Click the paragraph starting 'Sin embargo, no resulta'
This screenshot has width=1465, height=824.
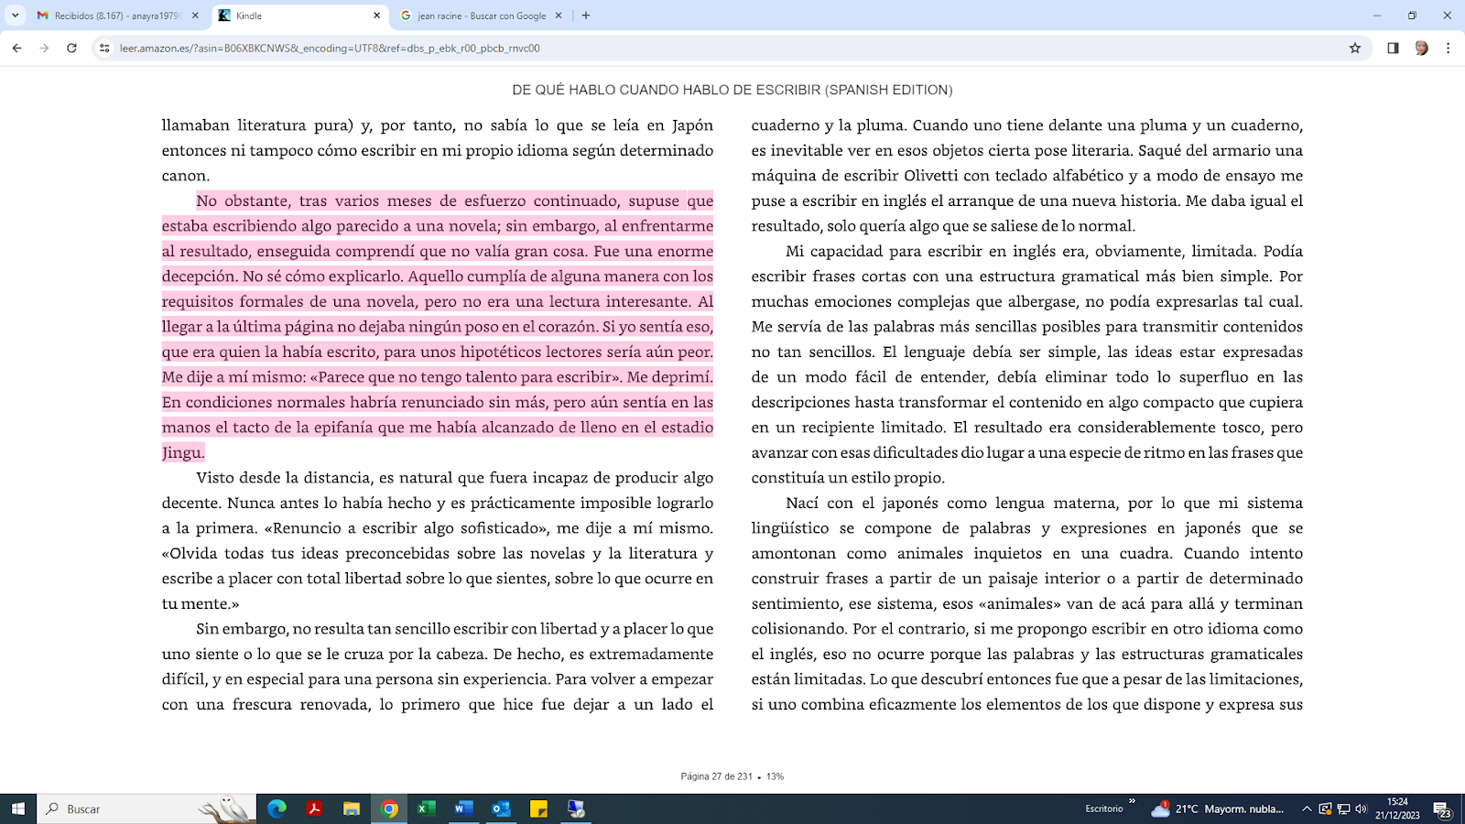438,667
